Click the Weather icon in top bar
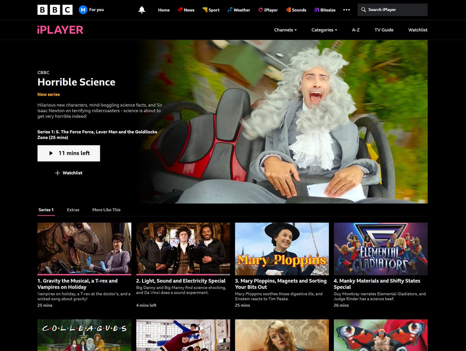Image resolution: width=466 pixels, height=351 pixels. click(x=230, y=10)
